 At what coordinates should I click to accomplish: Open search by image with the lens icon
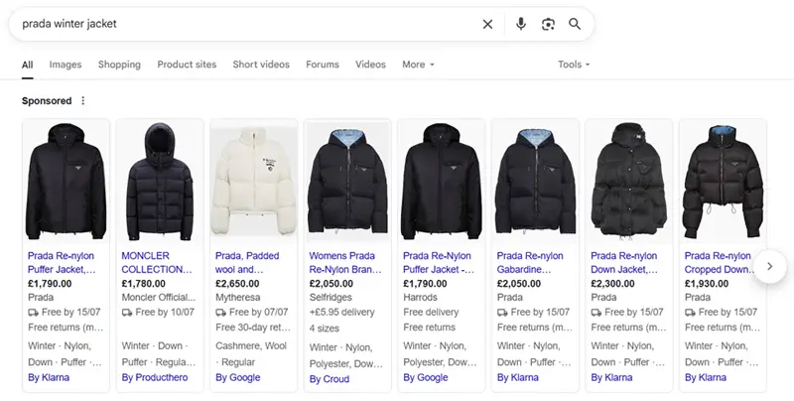pyautogui.click(x=548, y=24)
